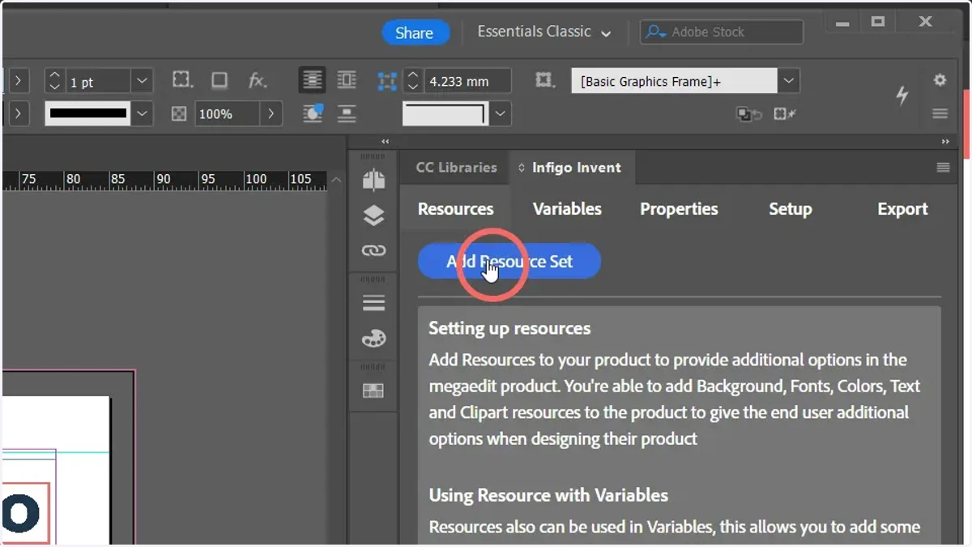Viewport: 972px width, 547px height.
Task: Open the Setup tab
Action: tap(790, 209)
